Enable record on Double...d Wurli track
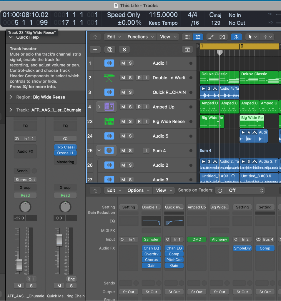The height and width of the screenshot is (301, 281). pos(139,78)
